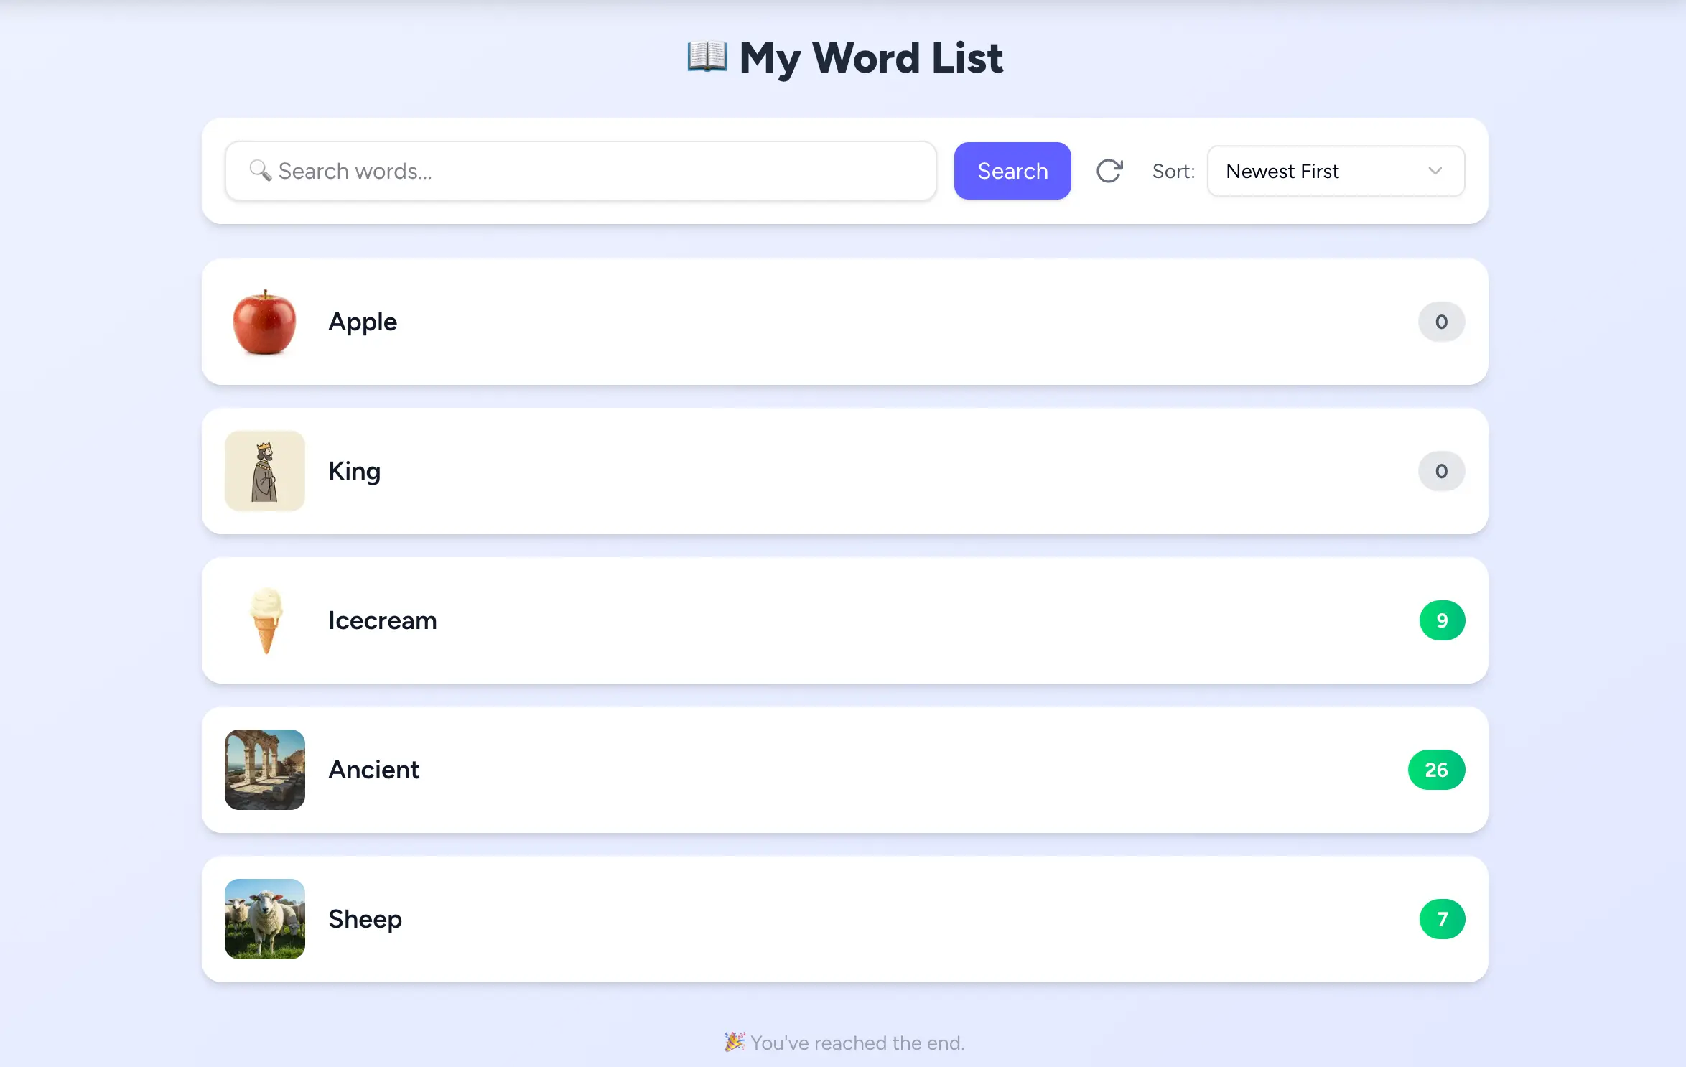Open the Newest First sort dropdown
The width and height of the screenshot is (1686, 1067).
[1335, 171]
